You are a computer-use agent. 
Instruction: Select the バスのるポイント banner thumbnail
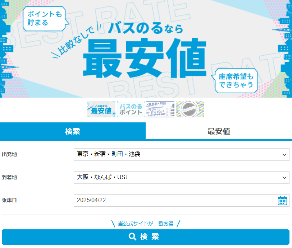(131, 109)
